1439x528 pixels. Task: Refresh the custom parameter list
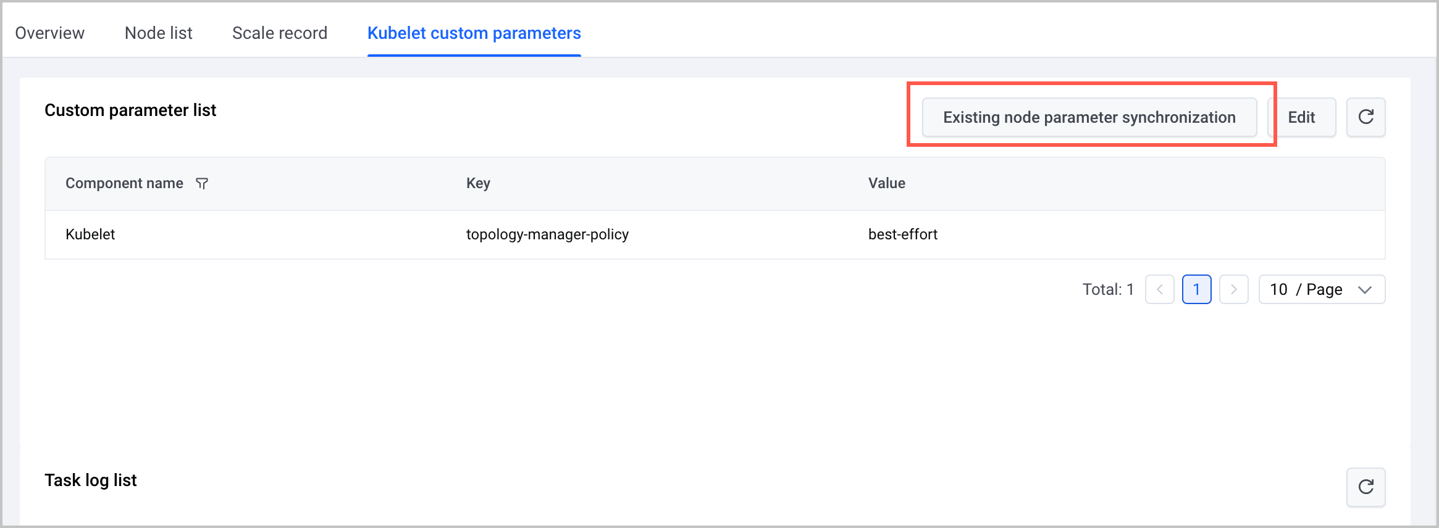pyautogui.click(x=1366, y=117)
